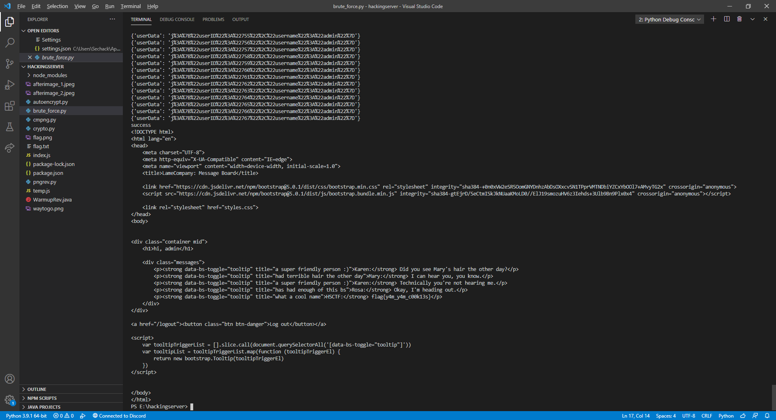Open crypto.py file

click(71, 129)
